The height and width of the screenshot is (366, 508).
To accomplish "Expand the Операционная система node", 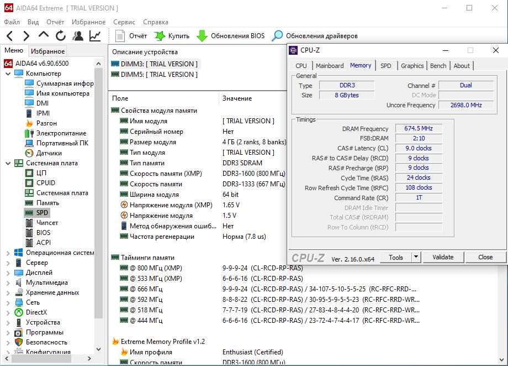I will click(8, 253).
